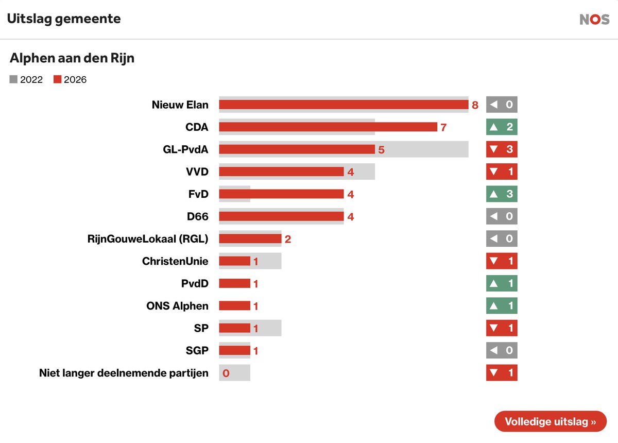Viewport: 618px width, 443px height.
Task: Click the FvD green plus-three badge
Action: coord(502,194)
